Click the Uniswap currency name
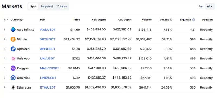 [x=23, y=58]
